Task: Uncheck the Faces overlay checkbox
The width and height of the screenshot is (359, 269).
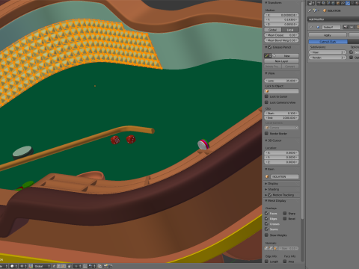Action: [266, 213]
